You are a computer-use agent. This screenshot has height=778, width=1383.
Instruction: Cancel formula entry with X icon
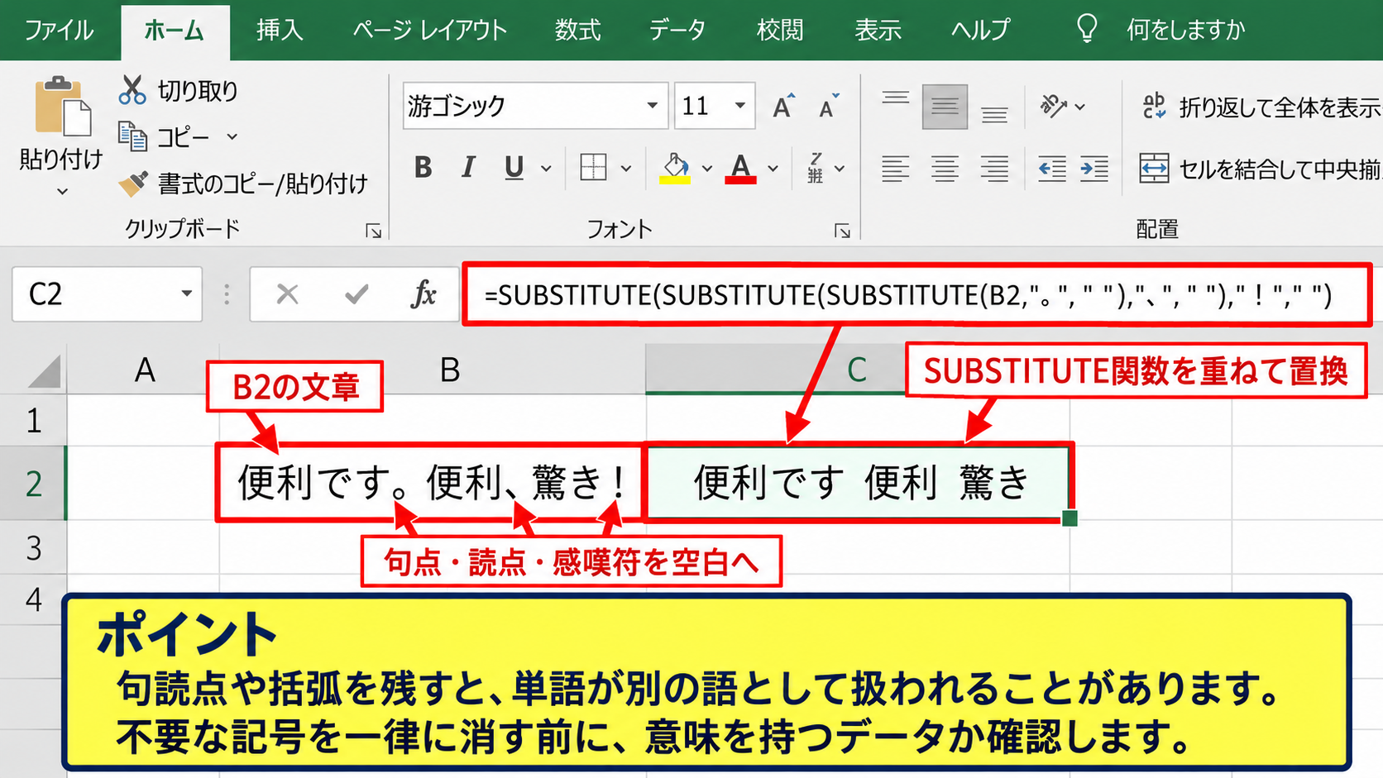click(x=287, y=294)
